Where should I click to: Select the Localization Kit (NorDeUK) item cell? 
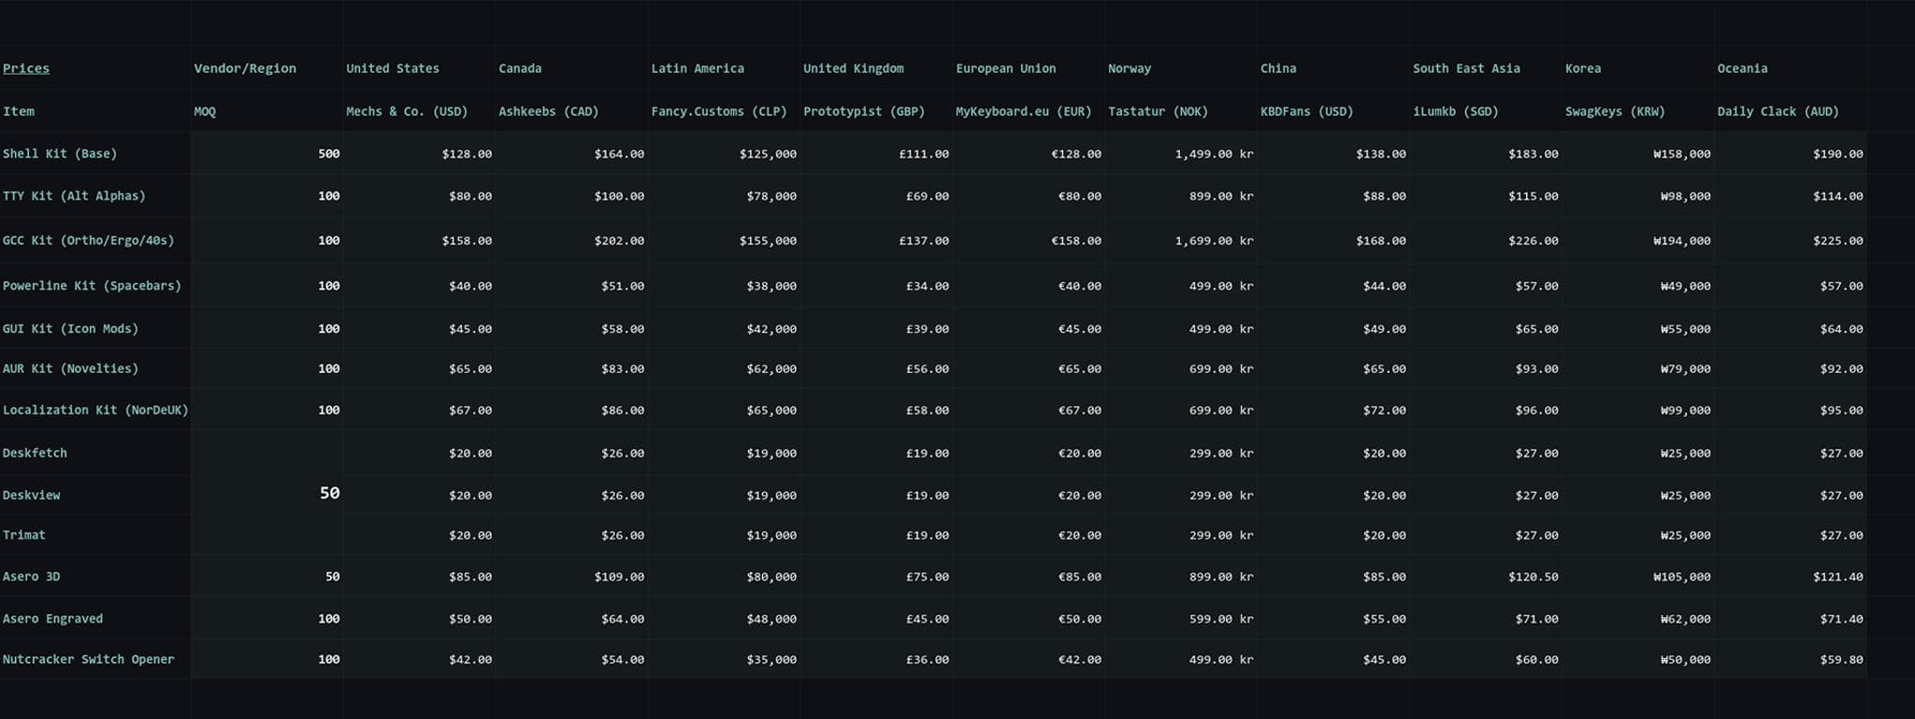tap(95, 410)
